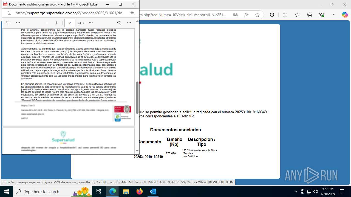Click '2° Observaciones a la Nota Técnica' text
Viewport: 351px width, 197px height.
pyautogui.click(x=200, y=152)
